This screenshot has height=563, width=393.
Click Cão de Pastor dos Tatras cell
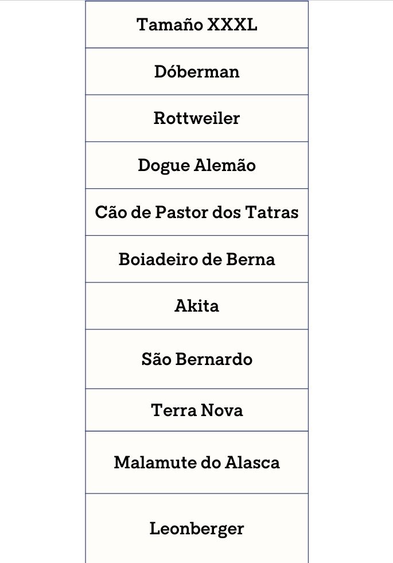pos(197,212)
